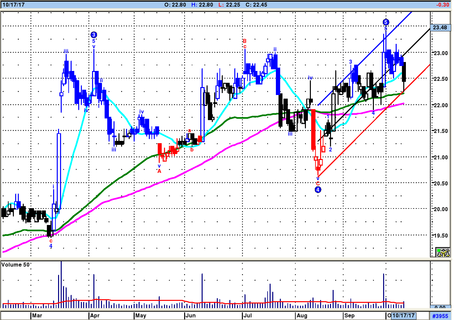
Task: Click the Jul label on the time axis
Action: (247, 315)
